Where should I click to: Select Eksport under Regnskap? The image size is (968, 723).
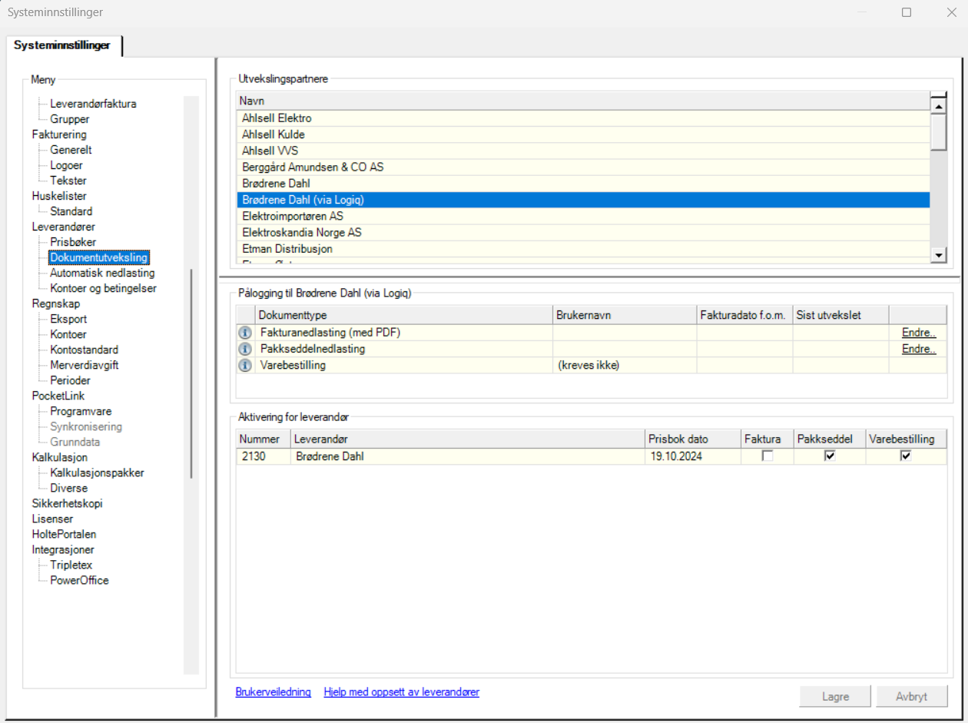pos(69,319)
